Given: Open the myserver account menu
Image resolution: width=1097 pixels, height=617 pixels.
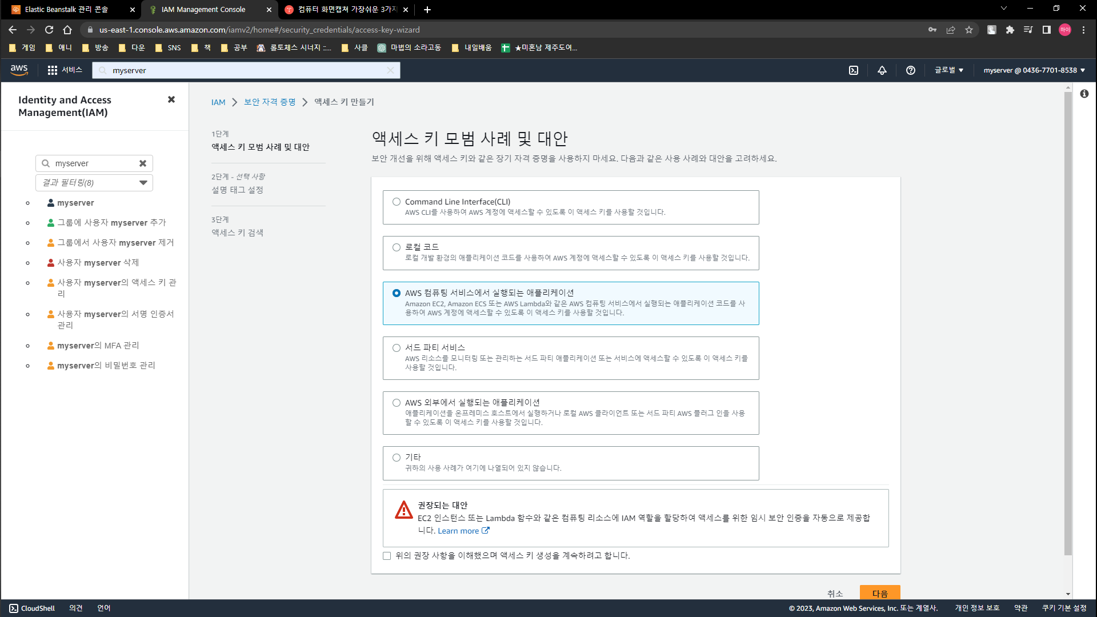Looking at the screenshot, I should click(x=1034, y=70).
